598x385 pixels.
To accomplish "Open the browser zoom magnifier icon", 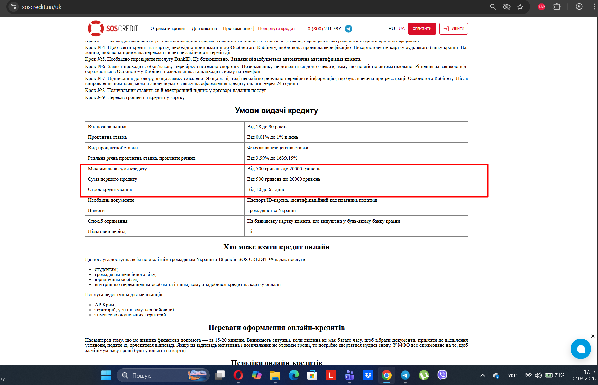I will [x=493, y=7].
